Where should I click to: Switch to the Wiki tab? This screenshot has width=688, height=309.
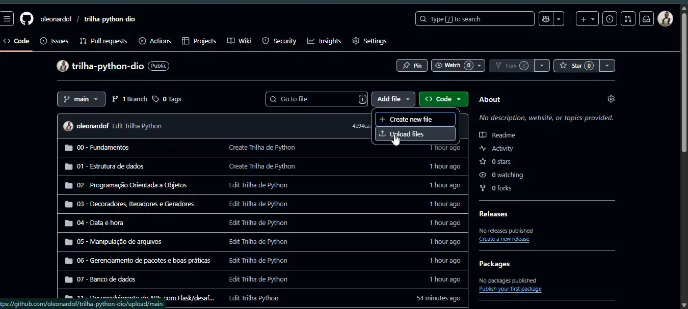[239, 41]
